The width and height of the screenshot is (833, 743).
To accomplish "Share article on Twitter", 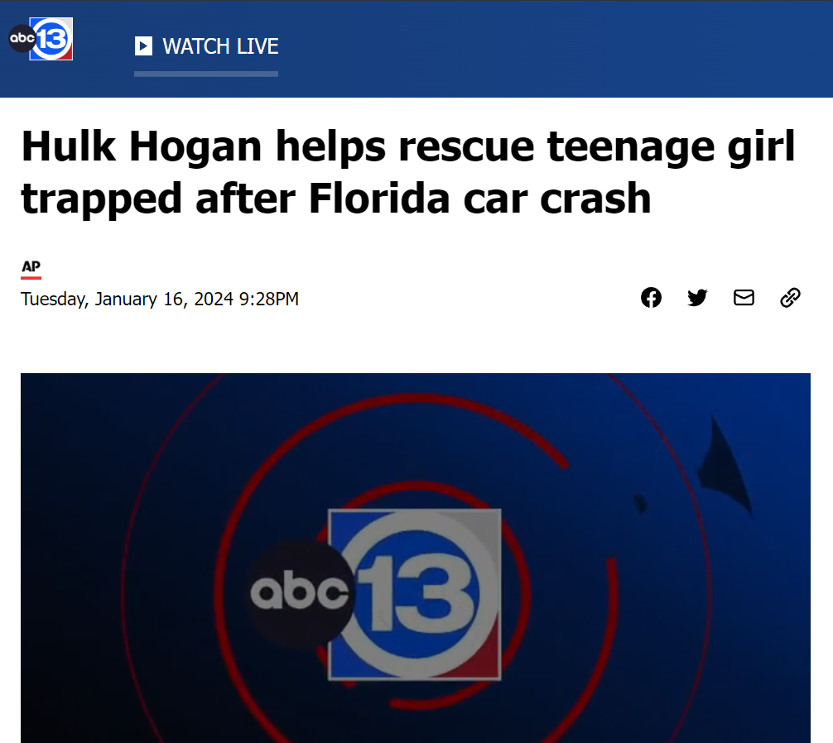I will [x=697, y=298].
